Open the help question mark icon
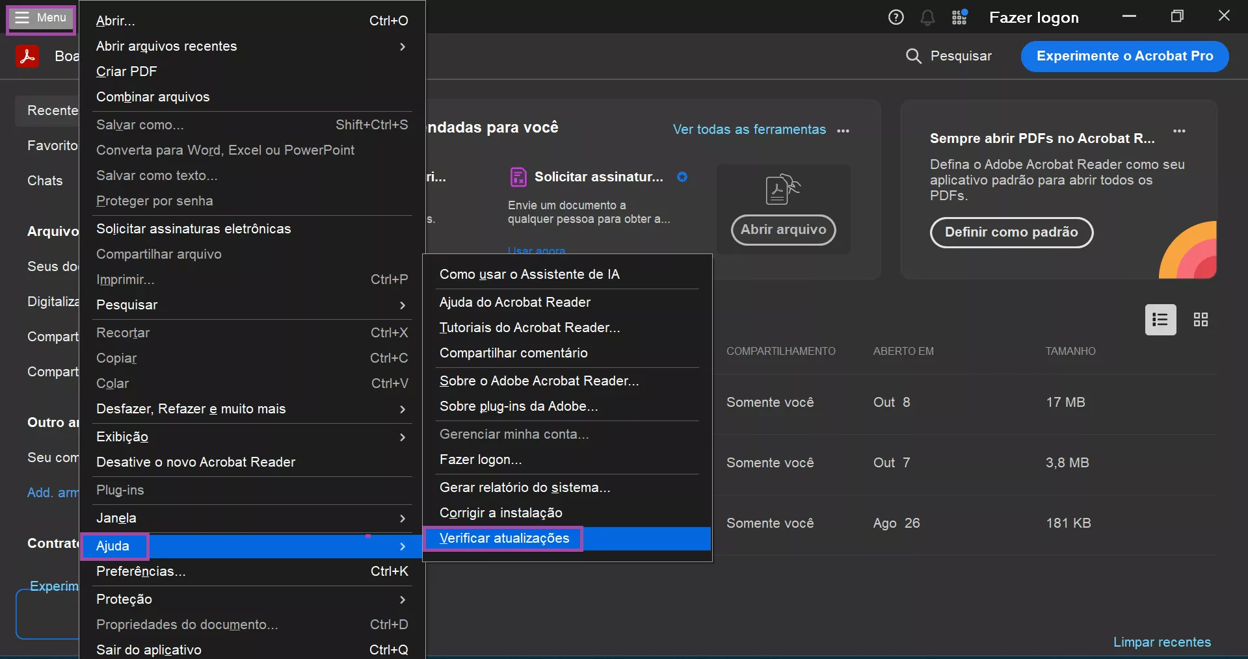The image size is (1248, 659). (896, 18)
